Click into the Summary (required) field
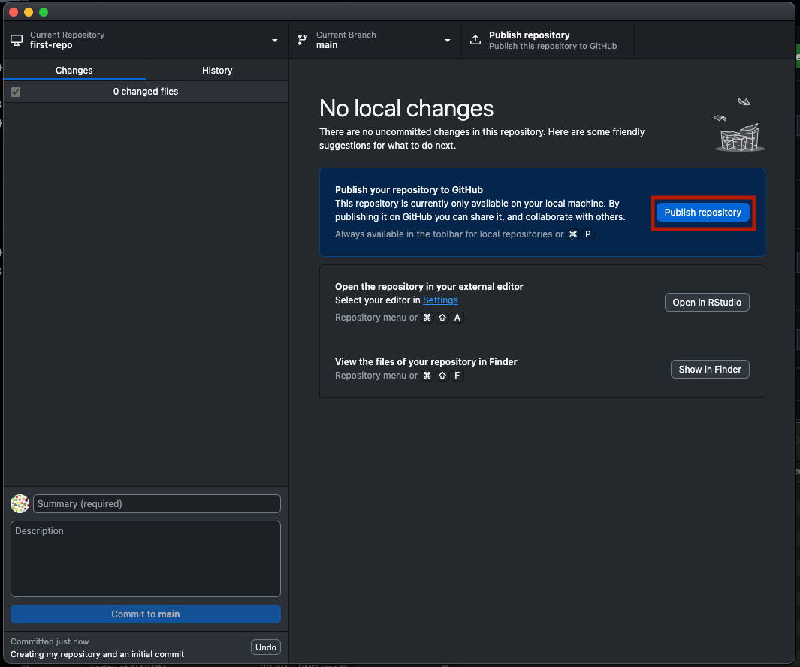This screenshot has height=667, width=800. click(157, 503)
